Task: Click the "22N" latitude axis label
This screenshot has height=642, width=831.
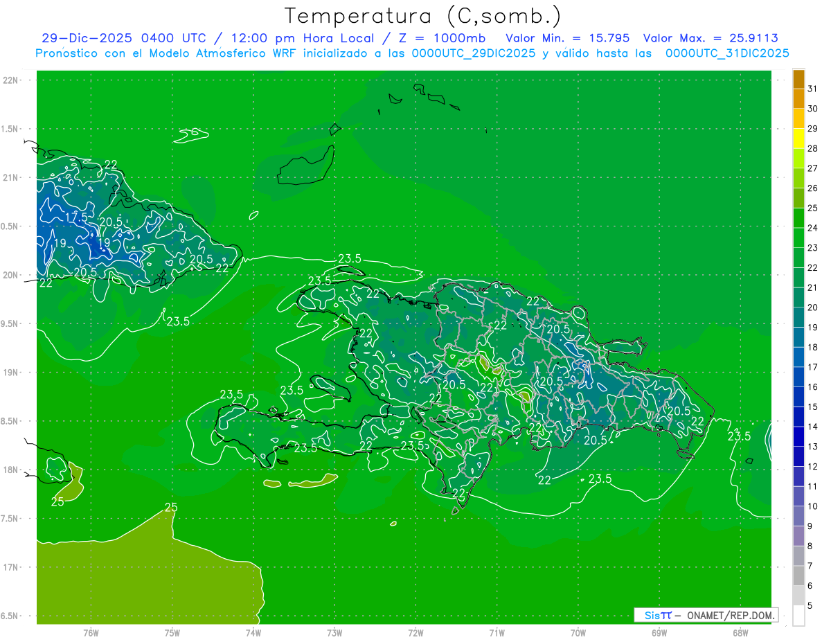Action: point(10,80)
